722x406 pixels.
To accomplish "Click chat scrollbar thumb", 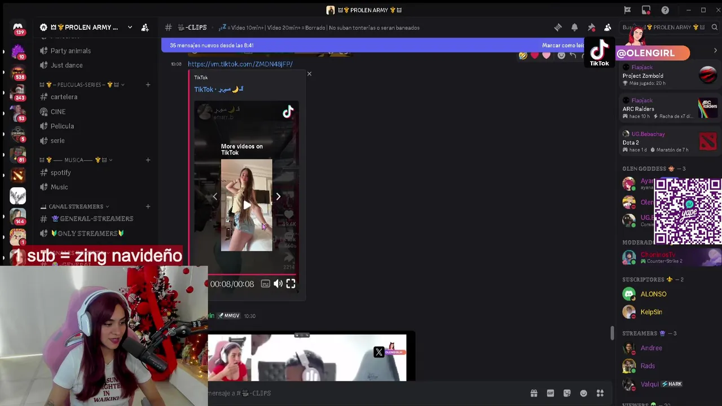I will pos(612,333).
